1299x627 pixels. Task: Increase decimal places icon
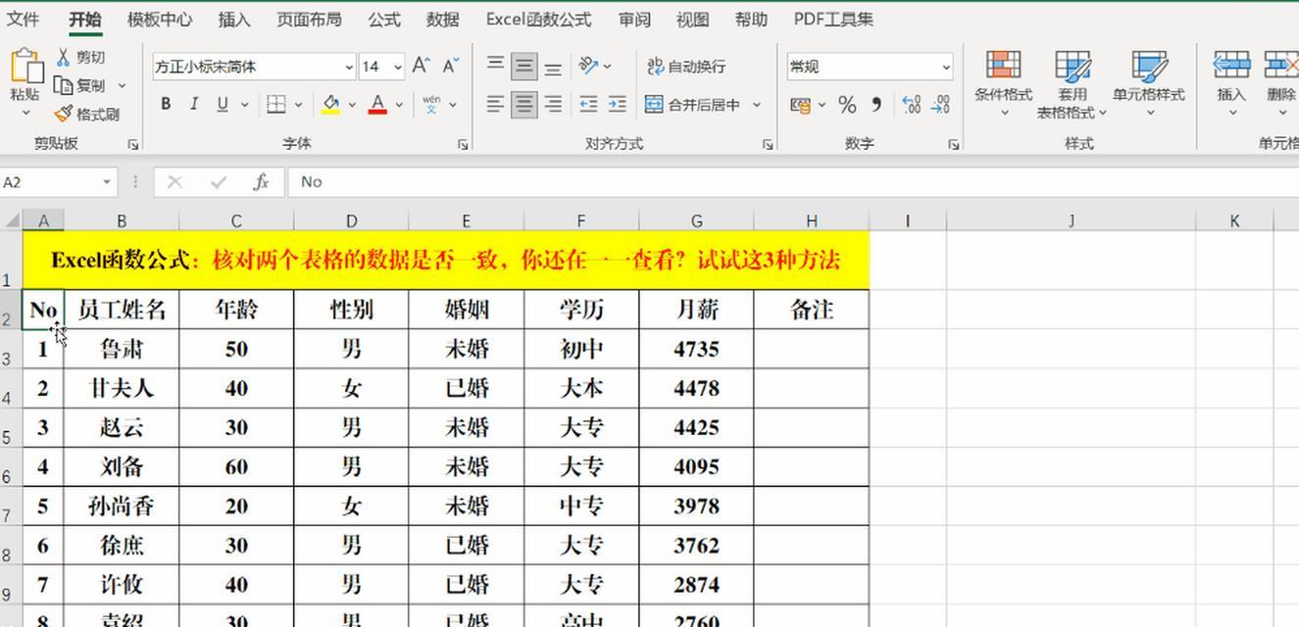click(911, 104)
